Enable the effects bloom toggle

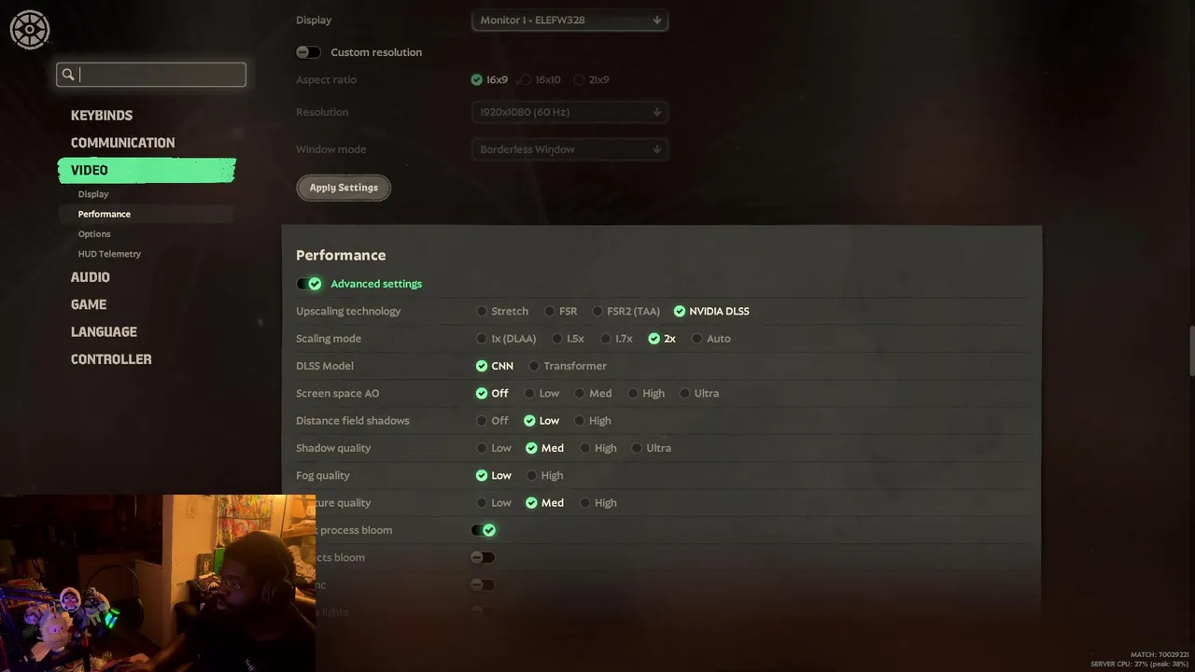click(483, 557)
